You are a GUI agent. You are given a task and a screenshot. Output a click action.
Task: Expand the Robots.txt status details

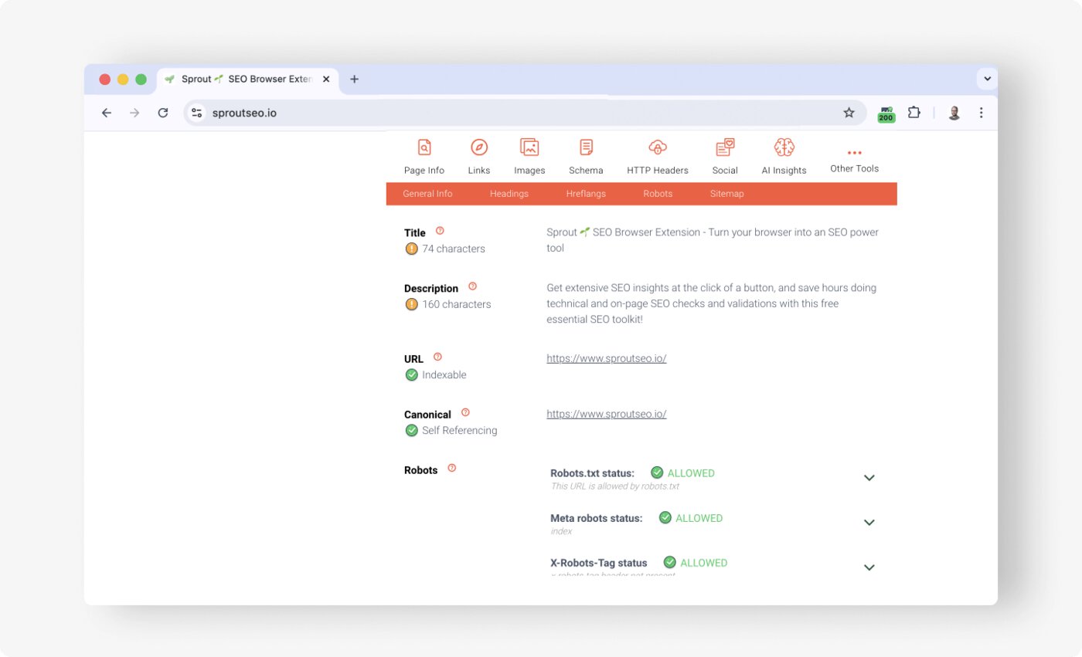tap(869, 477)
